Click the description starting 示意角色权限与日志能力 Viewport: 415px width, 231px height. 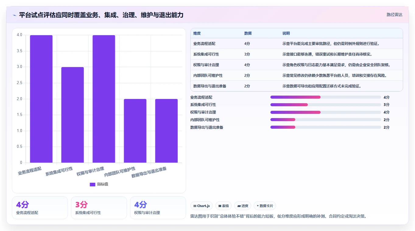point(336,65)
